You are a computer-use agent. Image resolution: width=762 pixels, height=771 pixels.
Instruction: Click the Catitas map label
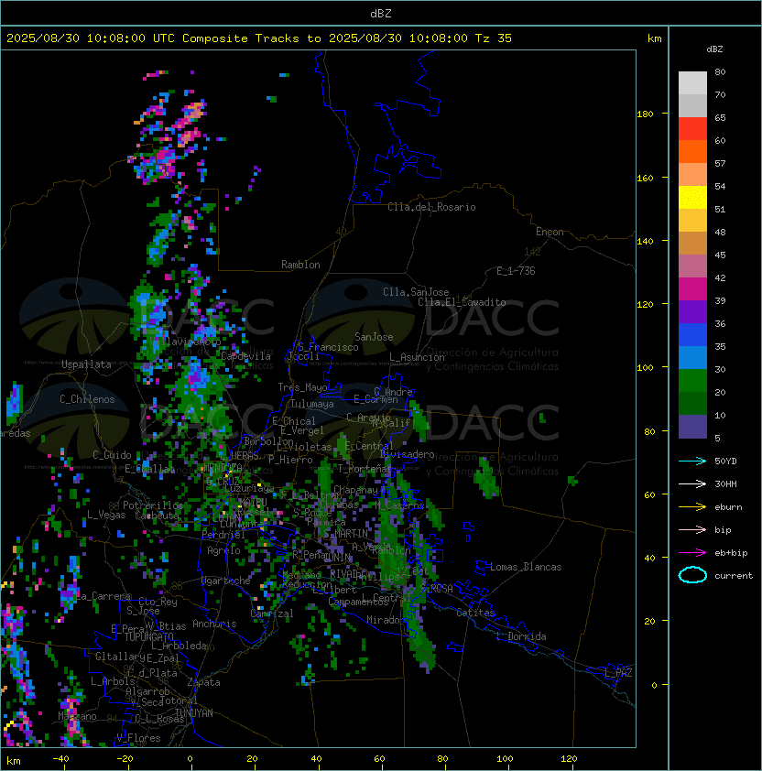point(475,613)
